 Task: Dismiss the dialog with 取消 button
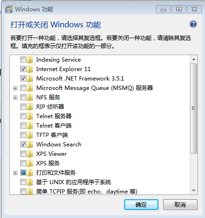point(180,205)
